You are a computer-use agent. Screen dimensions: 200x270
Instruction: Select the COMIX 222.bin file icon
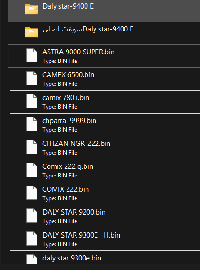tap(31, 193)
